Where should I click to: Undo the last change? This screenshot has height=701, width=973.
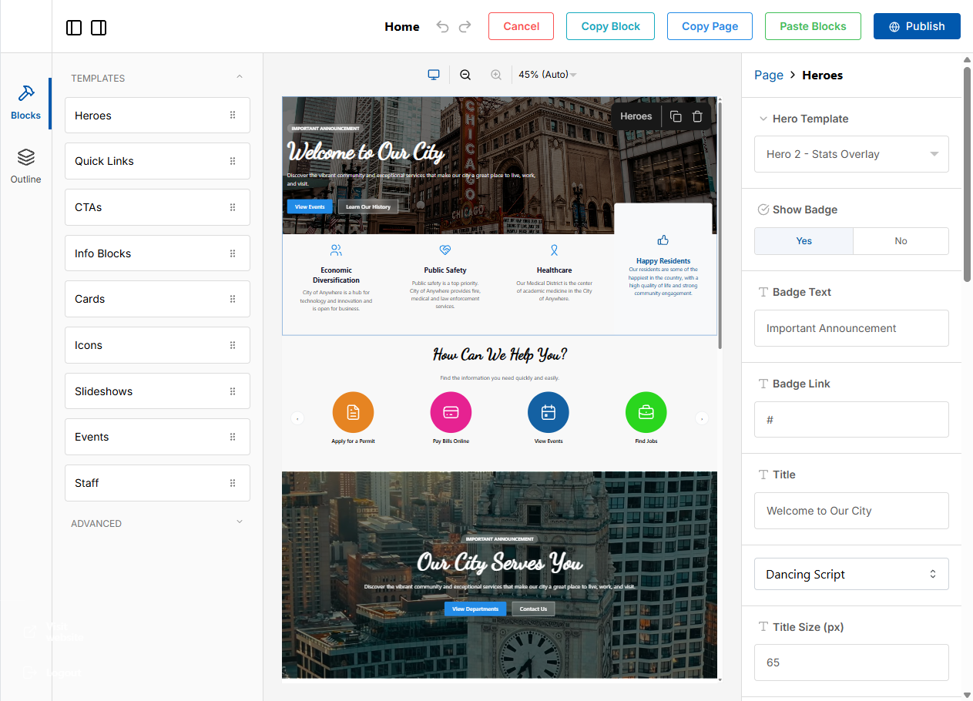(442, 26)
